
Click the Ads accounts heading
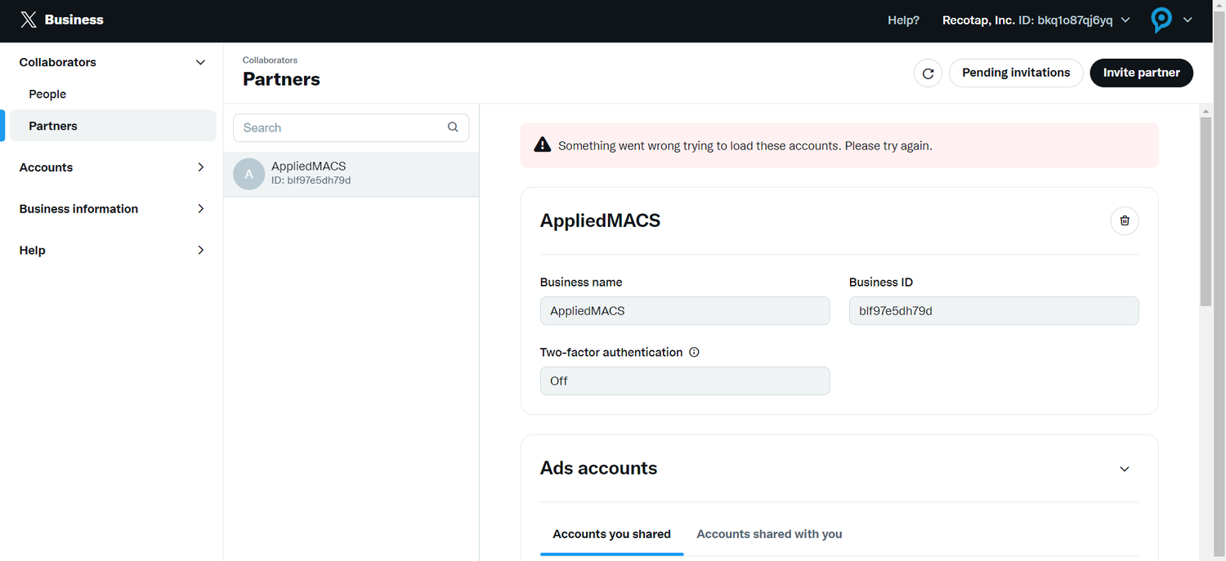[x=598, y=469]
